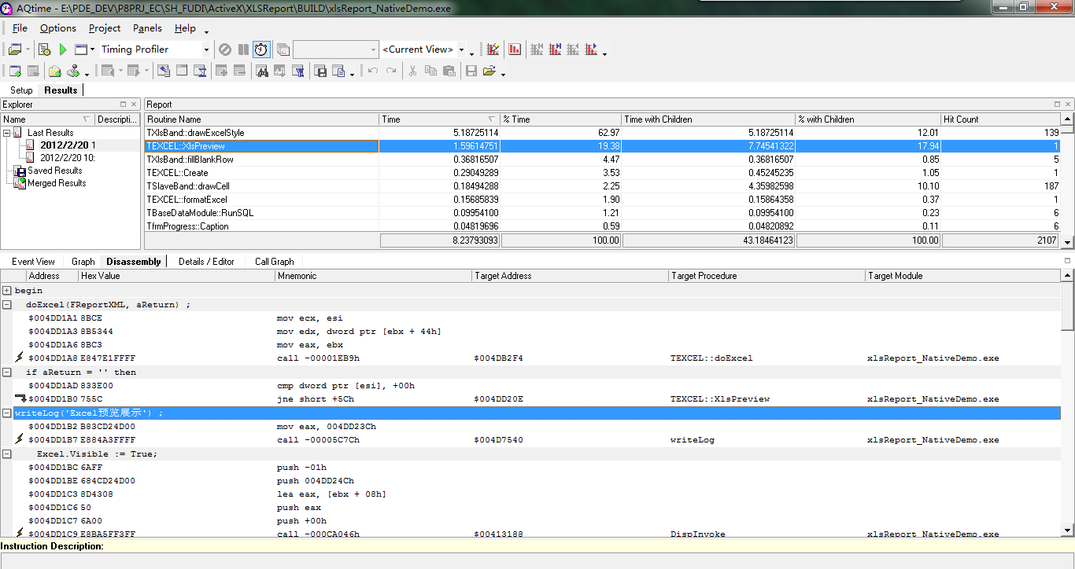Click the floppy disk Save icon
The height and width of the screenshot is (569, 1075).
coord(471,71)
